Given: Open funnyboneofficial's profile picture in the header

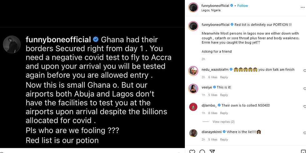Looking at the screenshot, I should [193, 7].
